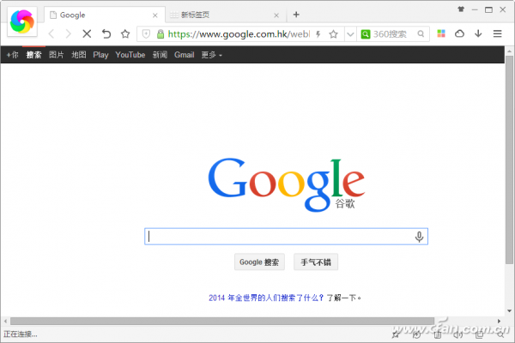Select 搜索 in Google top bar
The image size is (515, 343).
[33, 55]
